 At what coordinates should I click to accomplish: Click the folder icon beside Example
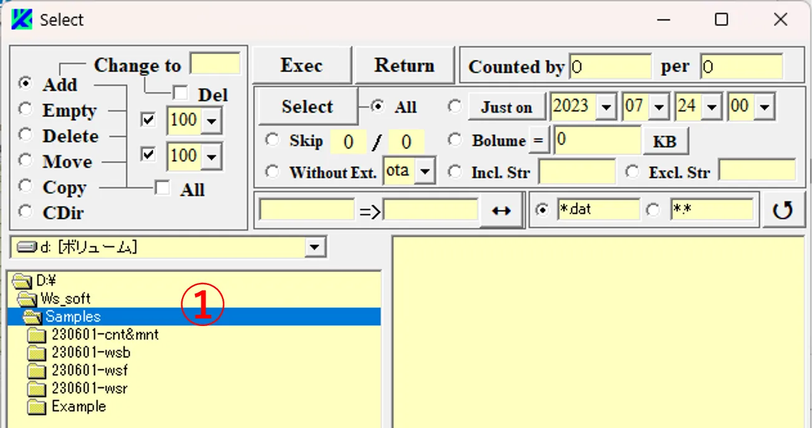[x=37, y=407]
